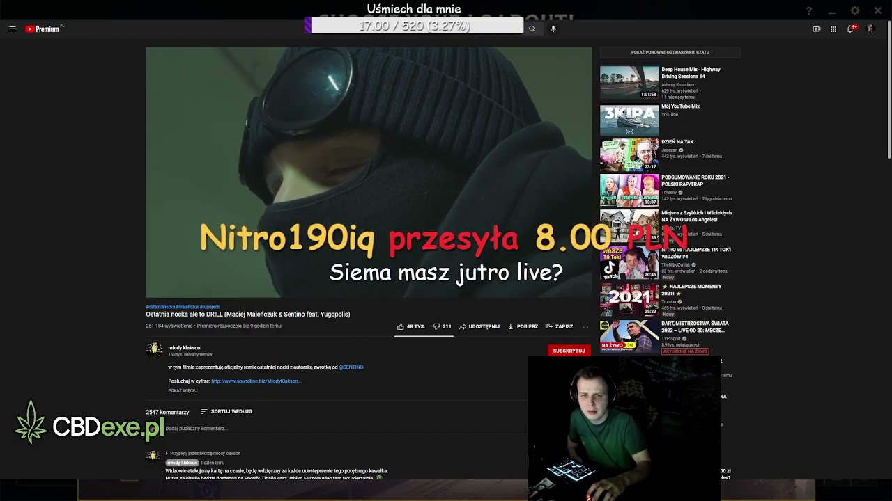
Task: Open the WASZE TikToki video thumbnail
Action: tap(629, 263)
